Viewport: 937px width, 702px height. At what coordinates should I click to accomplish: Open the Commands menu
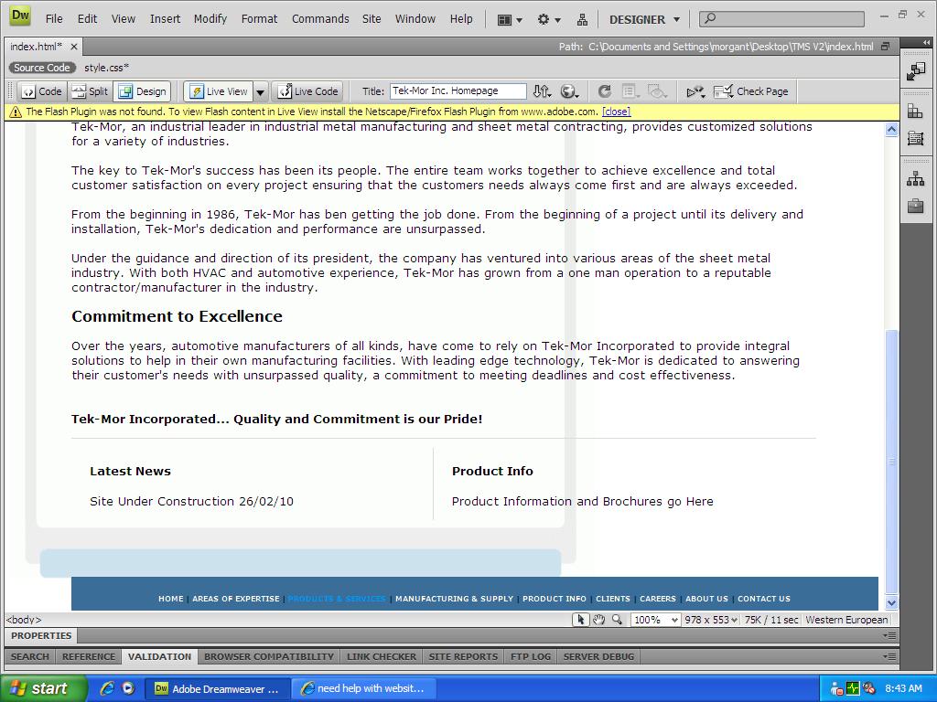[320, 19]
